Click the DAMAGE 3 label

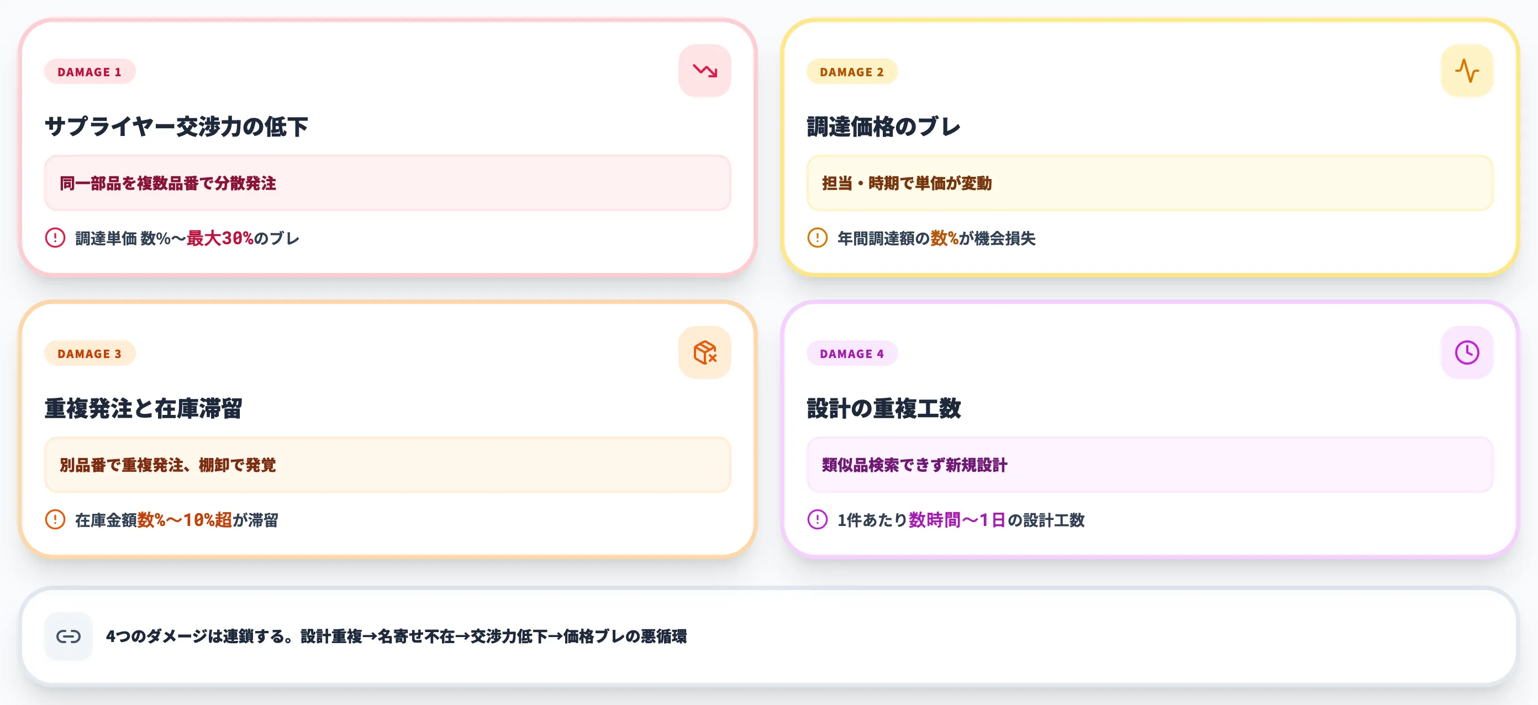(x=89, y=354)
